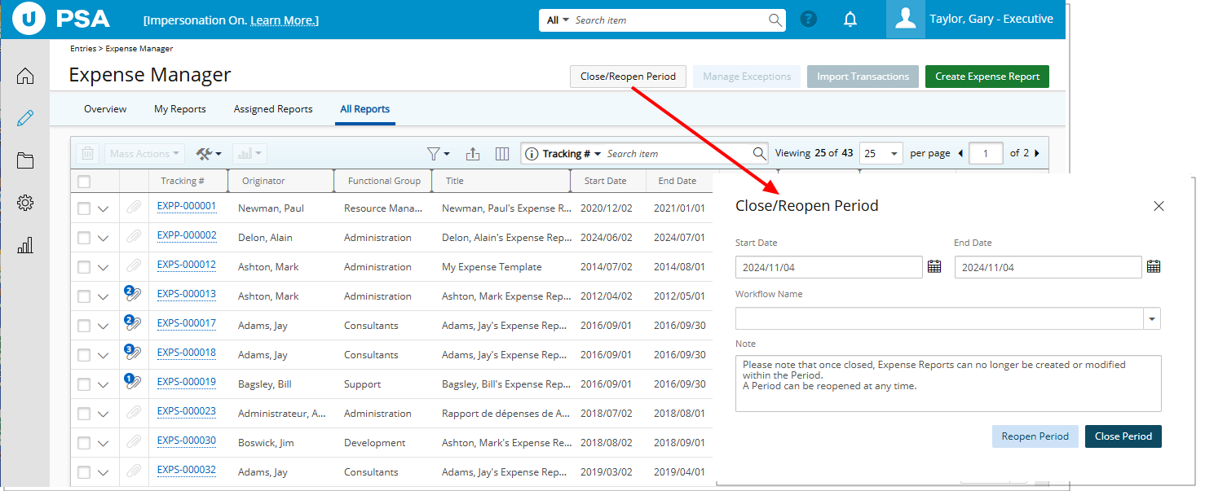1205x491 pixels.
Task: Open the notifications bell icon
Action: click(850, 20)
